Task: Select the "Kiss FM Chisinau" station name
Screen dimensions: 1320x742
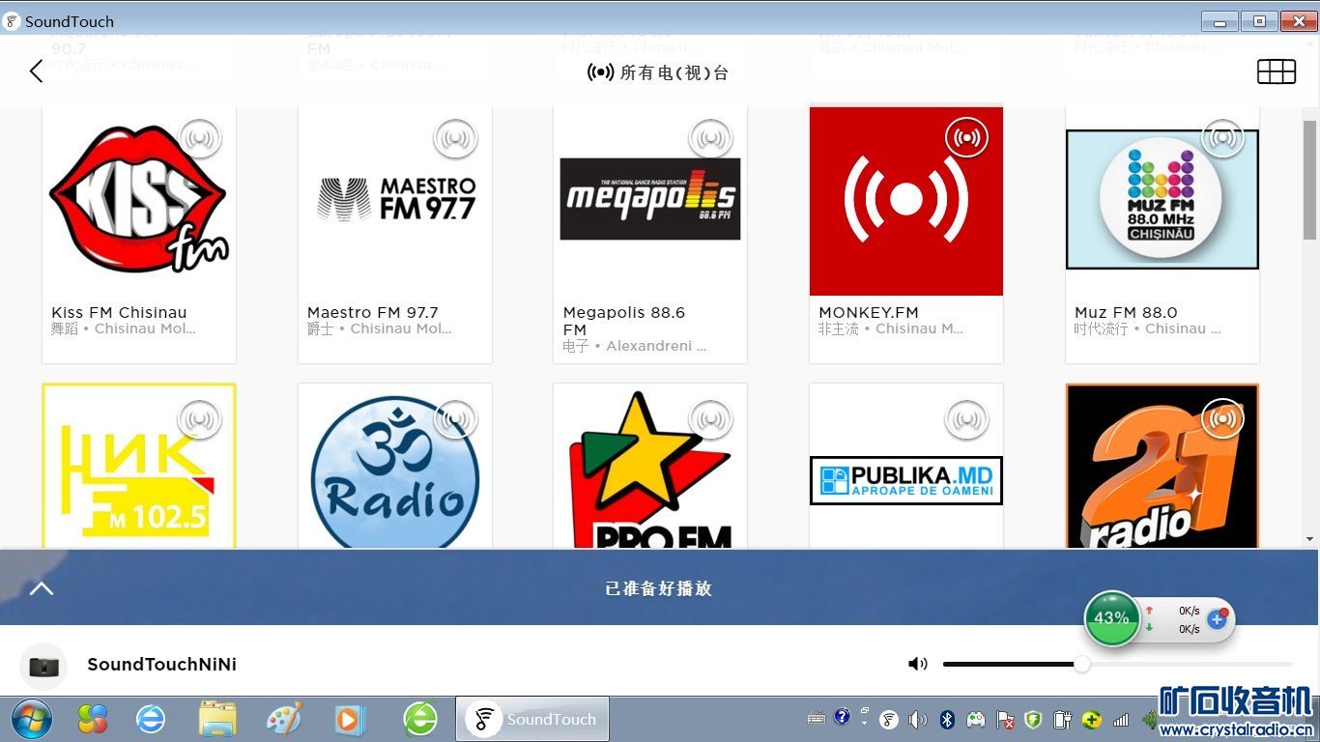Action: click(119, 312)
